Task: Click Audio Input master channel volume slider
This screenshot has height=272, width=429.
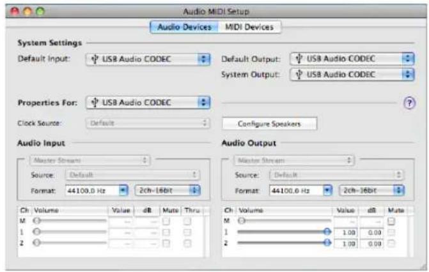Action: (70, 221)
